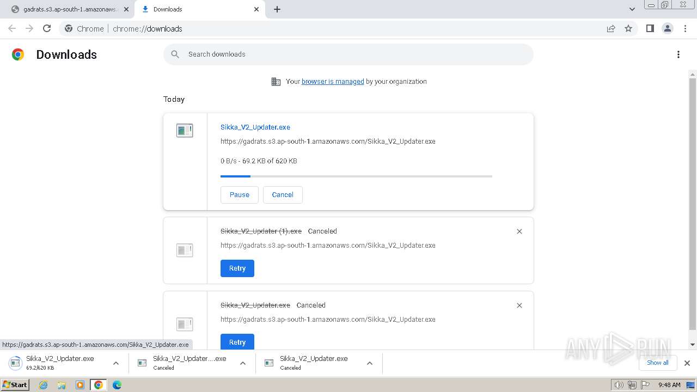Viewport: 697px width, 392px height.
Task: Open the Sikka_V2_Updater.exe file name link
Action: 255,127
